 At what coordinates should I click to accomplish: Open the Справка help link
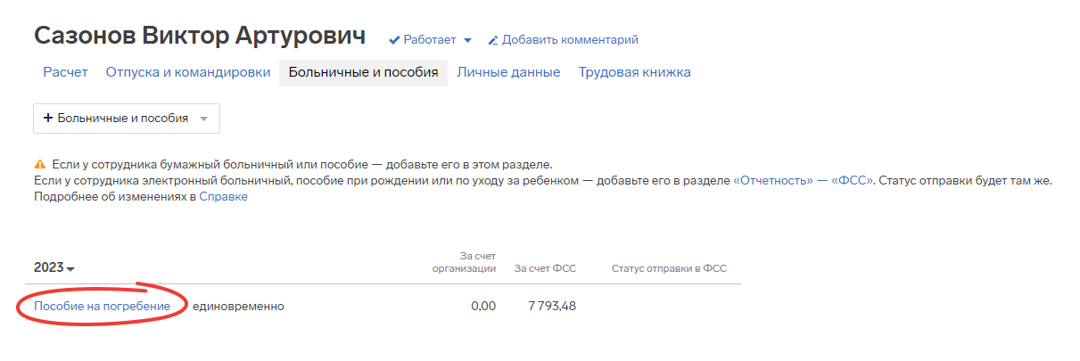[x=223, y=197]
